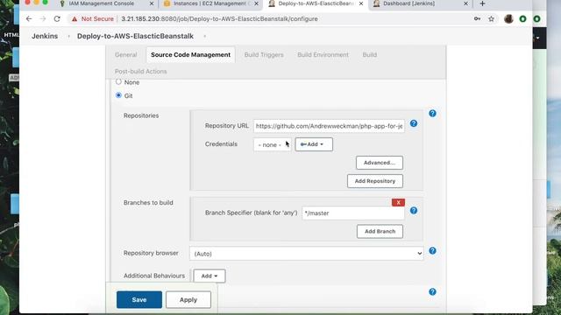Expand the breadcrumb arrow after Jenkins
The image size is (561, 315).
click(68, 36)
